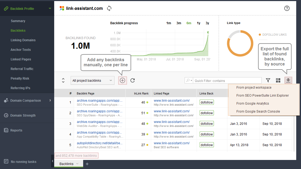Click the export download icon
This screenshot has height=169, width=301.
pyautogui.click(x=288, y=80)
